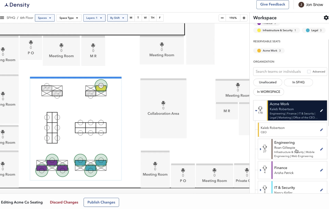Open Workspace settings gear
Viewport: 329px width, 209px height.
[x=326, y=18]
